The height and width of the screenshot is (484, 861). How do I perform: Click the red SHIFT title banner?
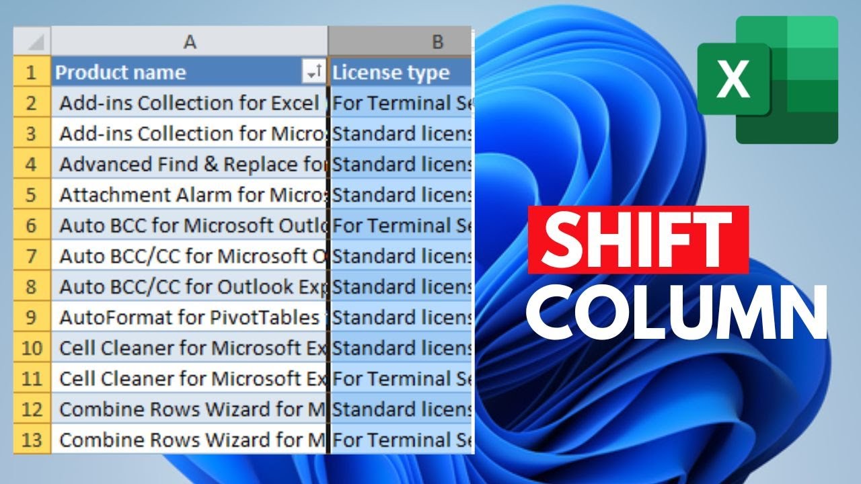coord(638,239)
